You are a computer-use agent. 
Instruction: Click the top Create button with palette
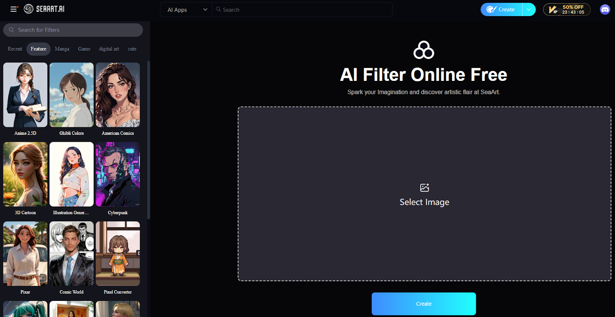[501, 10]
